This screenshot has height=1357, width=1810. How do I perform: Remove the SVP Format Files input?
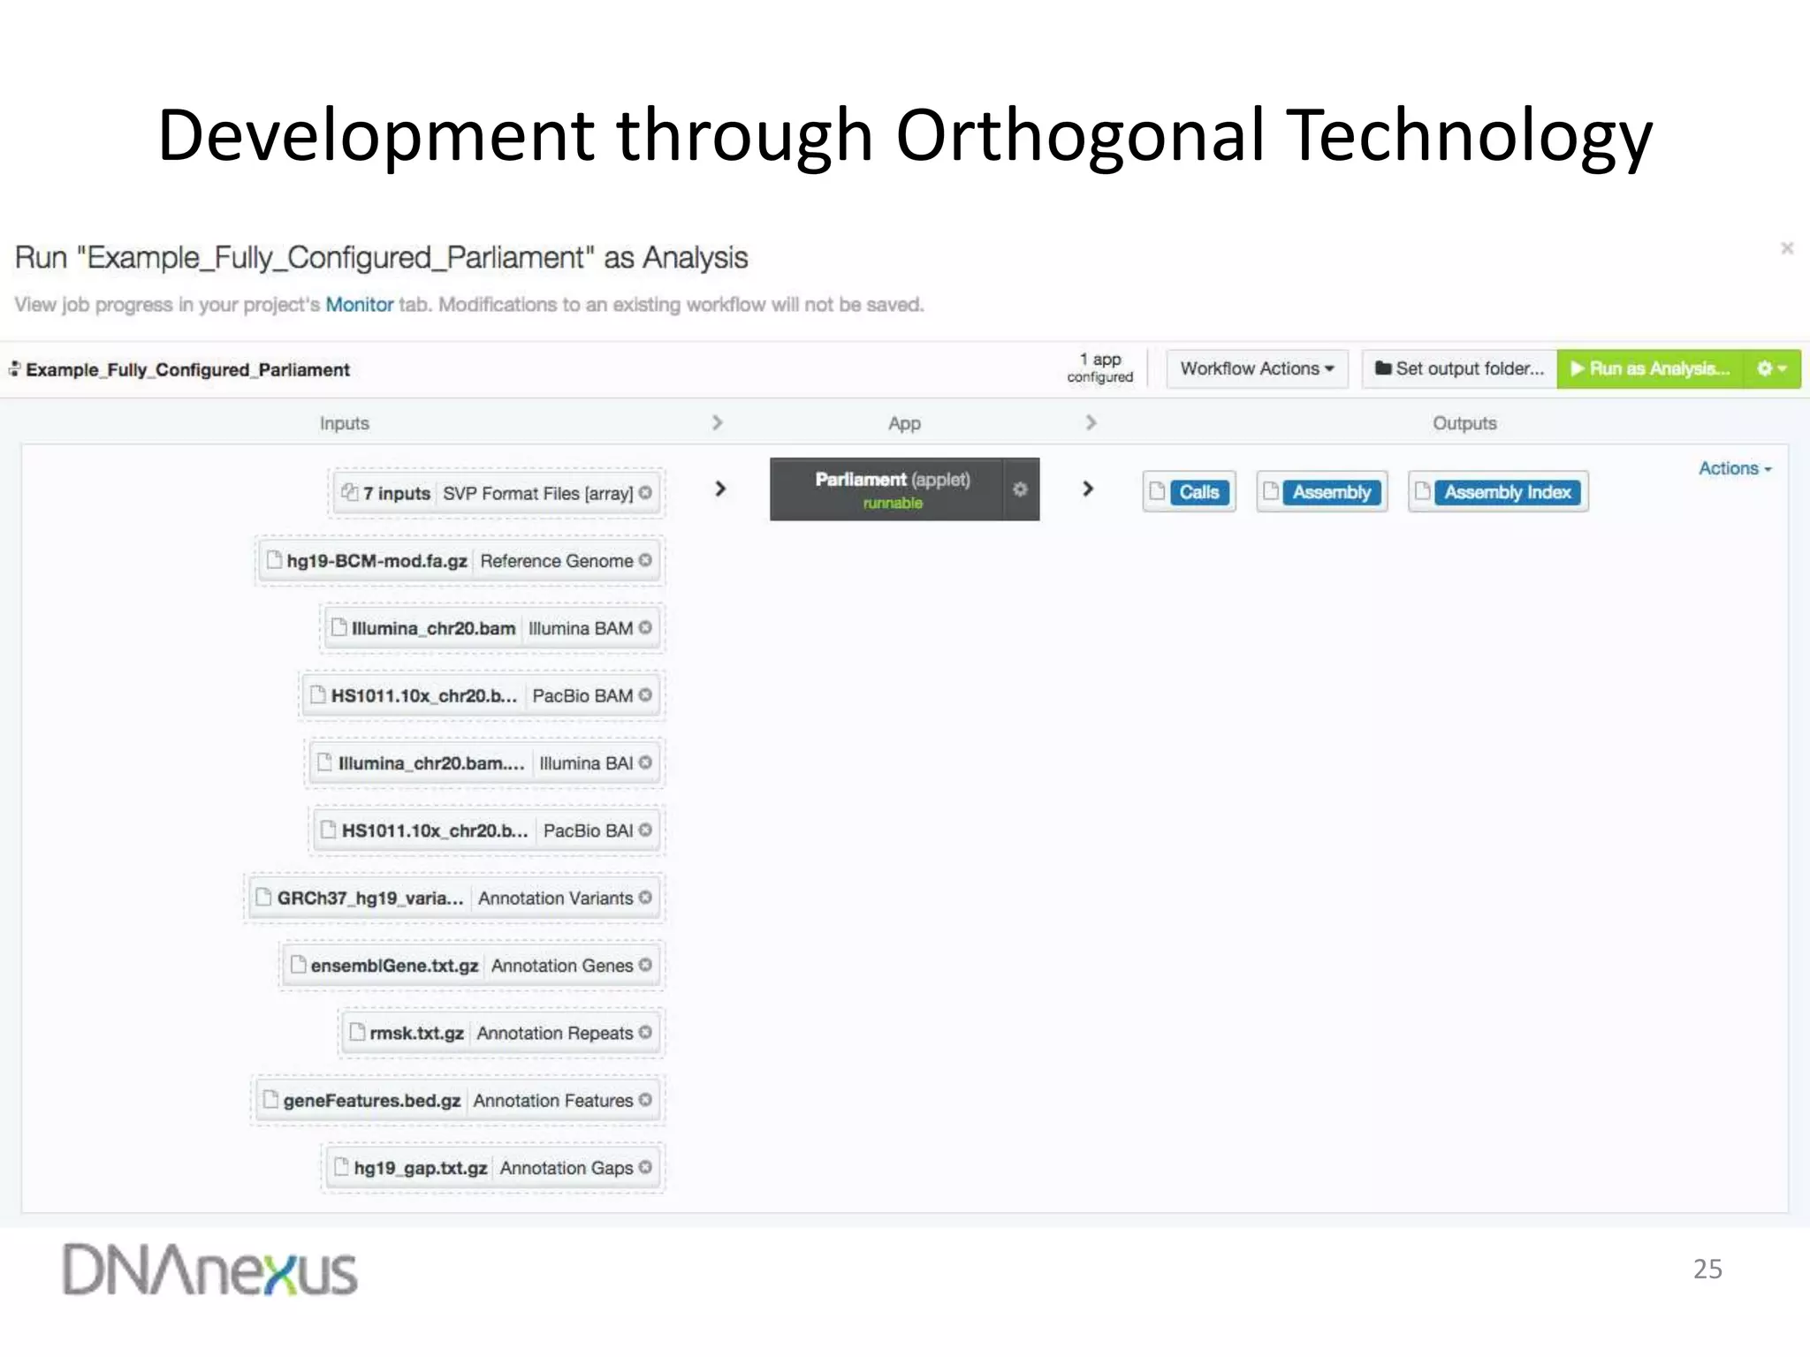(645, 493)
